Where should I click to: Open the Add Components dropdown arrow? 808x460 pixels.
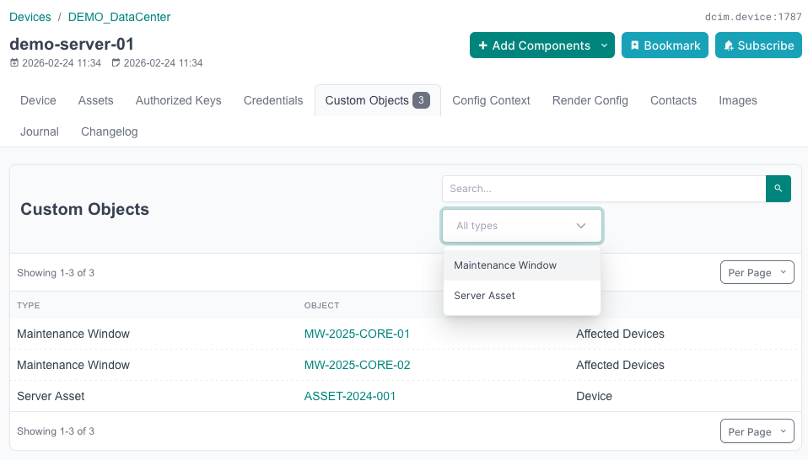coord(605,45)
